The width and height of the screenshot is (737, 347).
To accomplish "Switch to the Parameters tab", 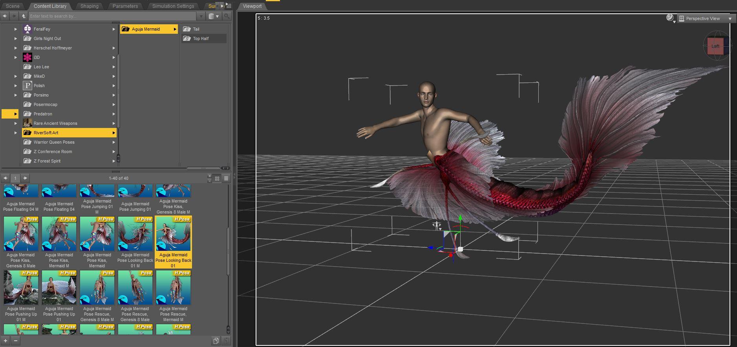I will tap(125, 6).
